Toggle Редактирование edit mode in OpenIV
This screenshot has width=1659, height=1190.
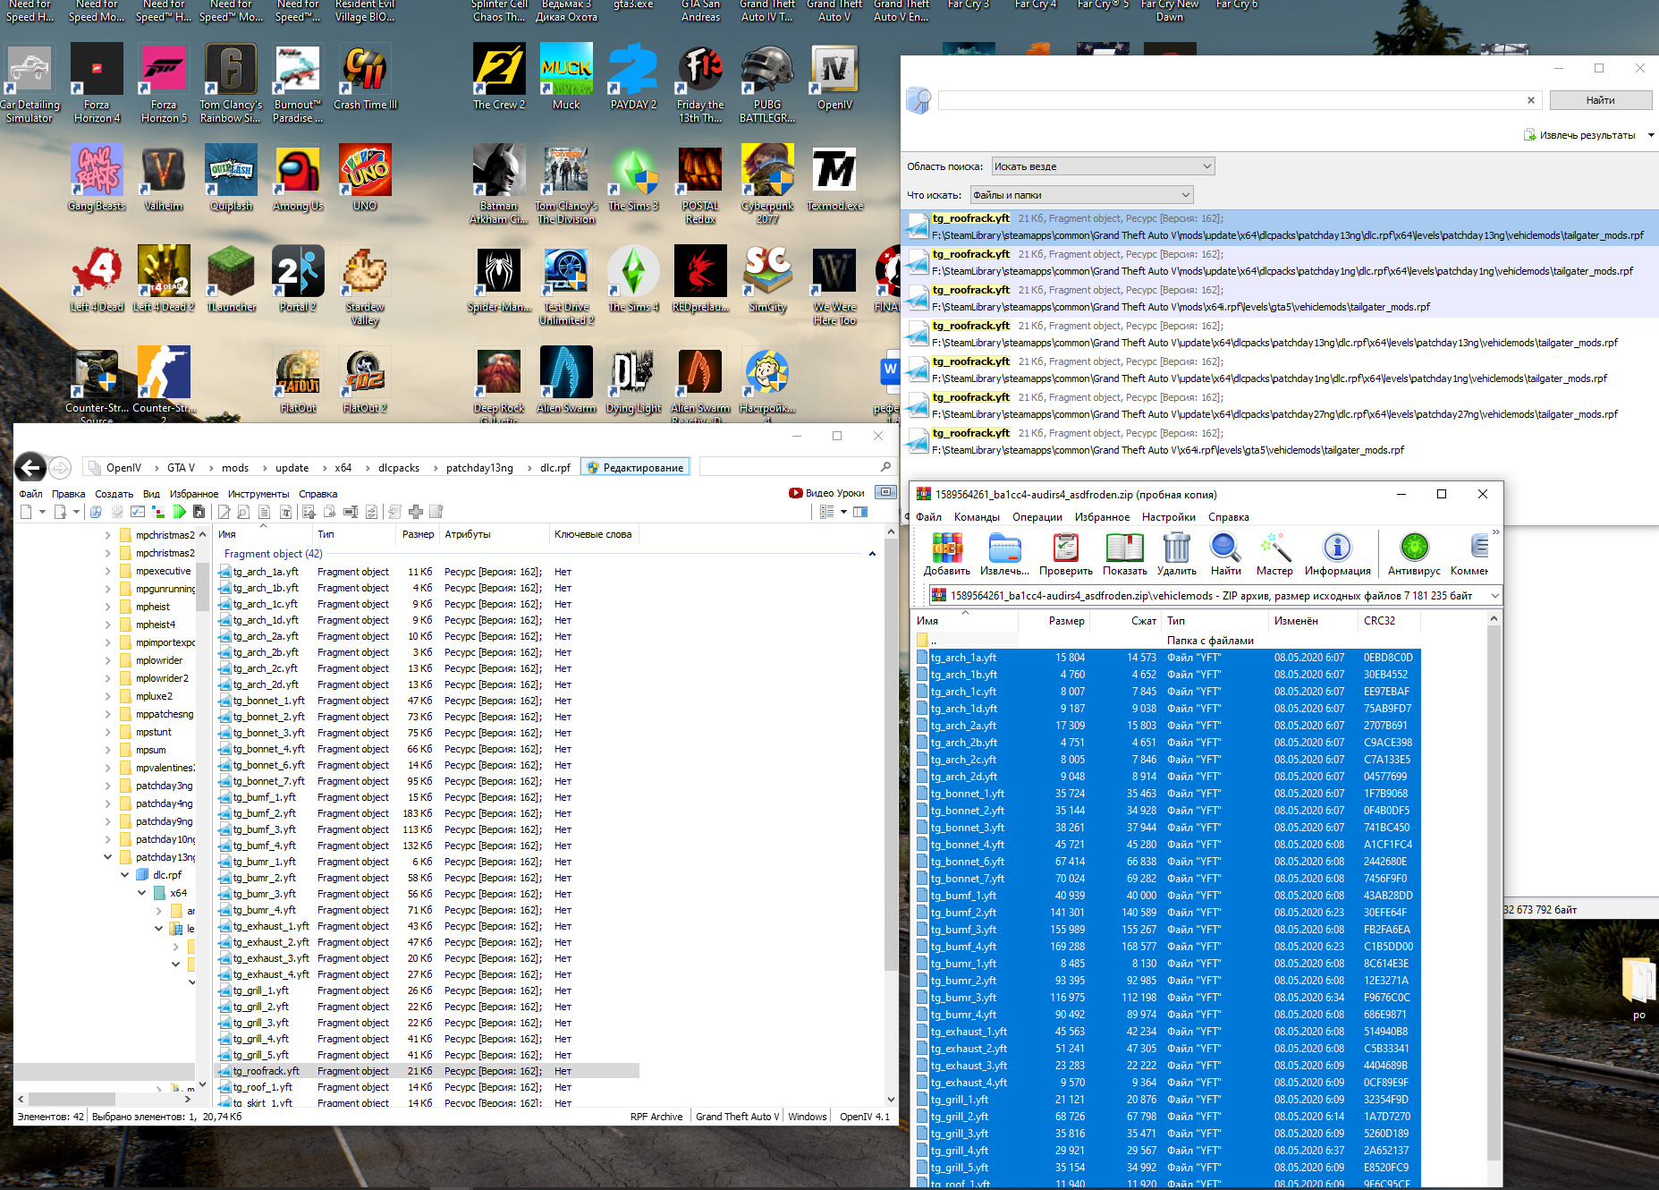coord(634,467)
